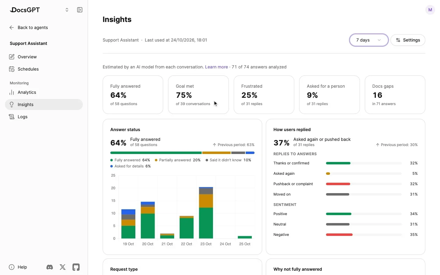Screen dimensions: 440x275
Task: Toggle the Said it didn't know legend
Action: [x=229, y=160]
